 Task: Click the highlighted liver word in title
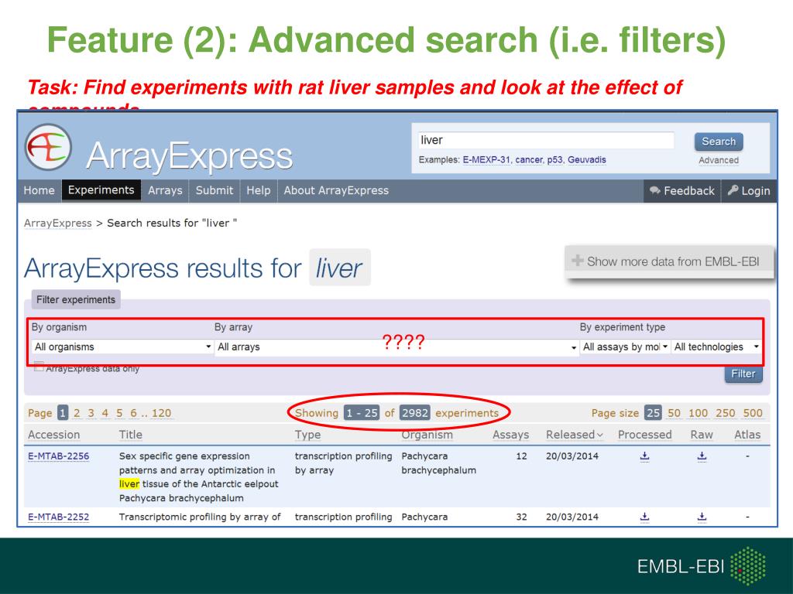129,483
